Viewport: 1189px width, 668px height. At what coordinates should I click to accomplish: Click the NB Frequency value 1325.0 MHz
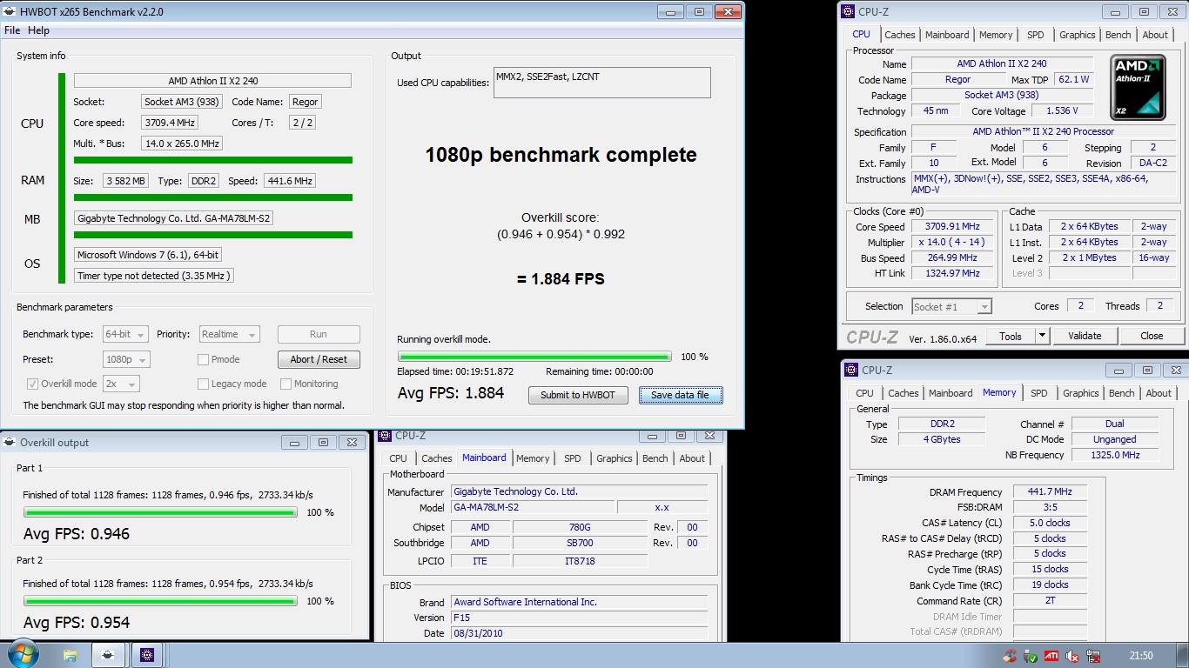point(1115,455)
